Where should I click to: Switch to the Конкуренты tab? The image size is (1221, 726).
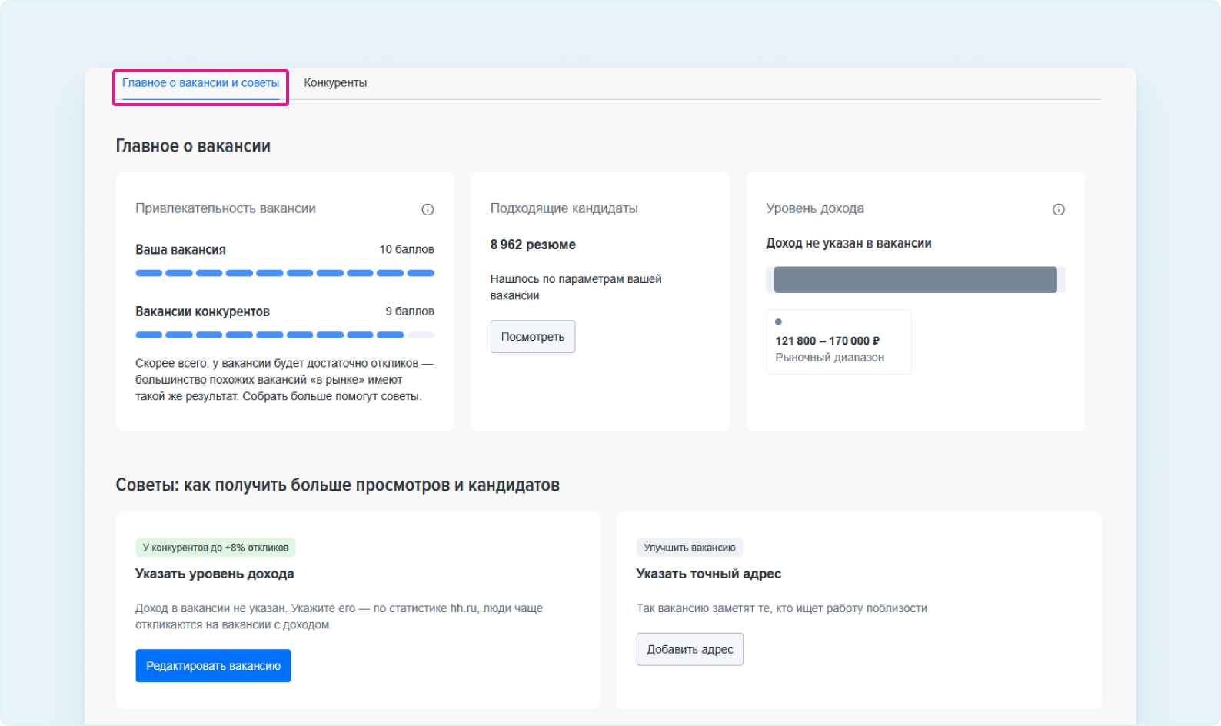point(335,83)
